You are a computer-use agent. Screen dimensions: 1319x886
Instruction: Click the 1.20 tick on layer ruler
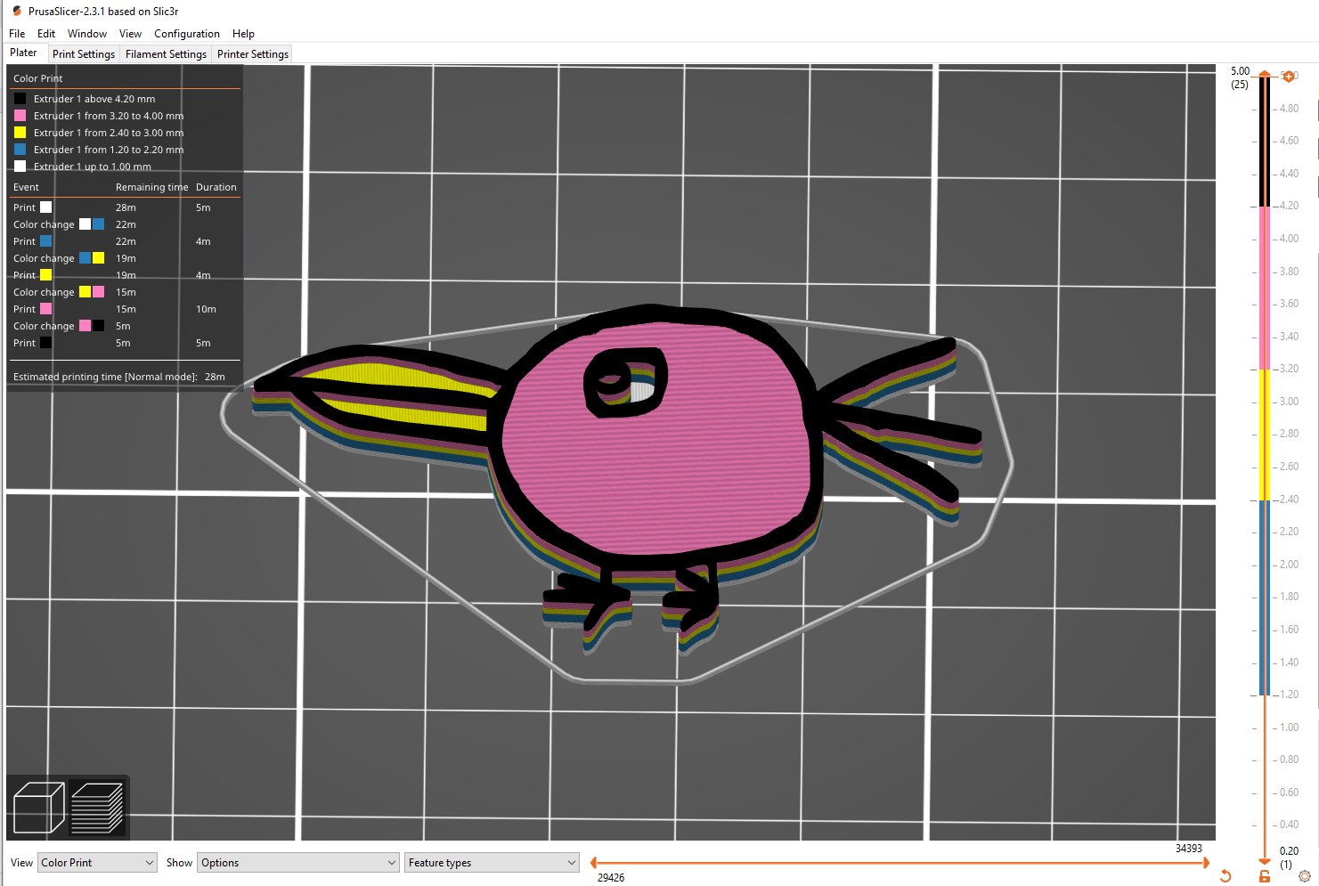coord(1289,695)
